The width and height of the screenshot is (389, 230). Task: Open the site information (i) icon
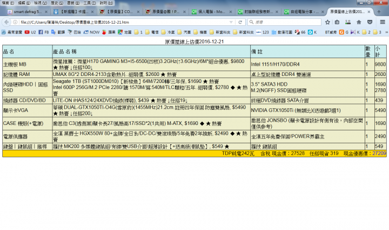point(15,22)
